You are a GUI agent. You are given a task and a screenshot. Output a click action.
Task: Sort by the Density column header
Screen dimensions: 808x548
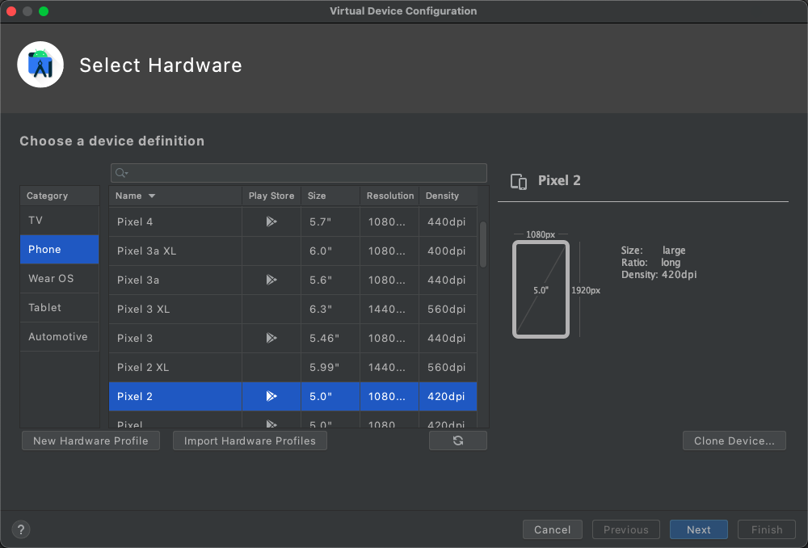pyautogui.click(x=448, y=196)
